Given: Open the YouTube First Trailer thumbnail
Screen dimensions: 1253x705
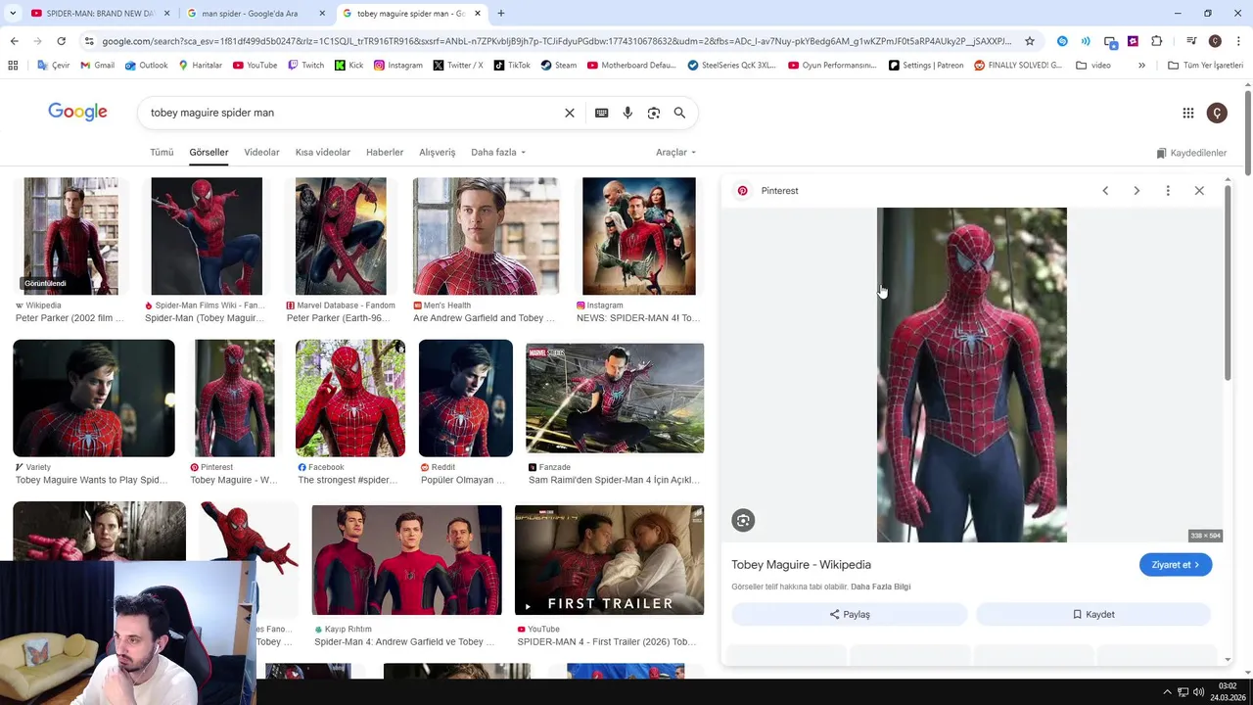Looking at the screenshot, I should pos(609,560).
